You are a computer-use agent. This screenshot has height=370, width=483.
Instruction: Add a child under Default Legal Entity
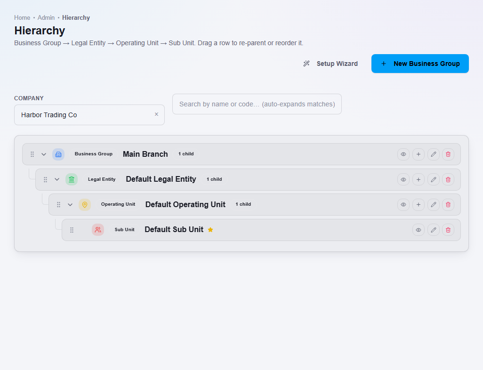point(419,180)
